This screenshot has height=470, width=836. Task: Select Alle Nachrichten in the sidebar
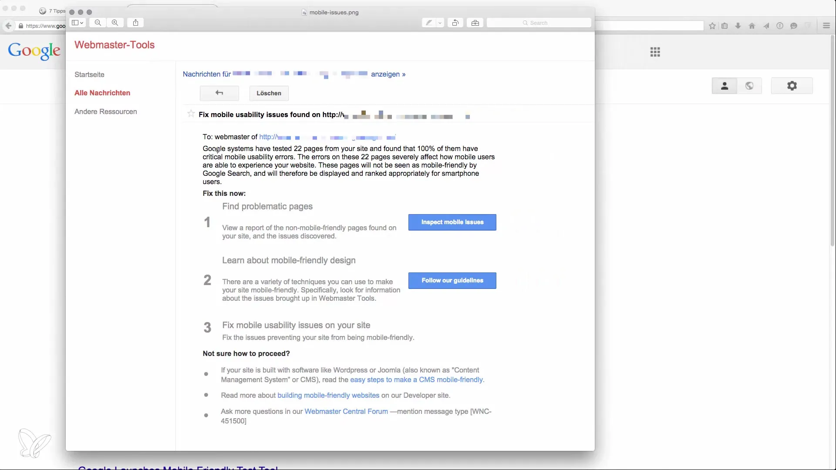(x=102, y=93)
